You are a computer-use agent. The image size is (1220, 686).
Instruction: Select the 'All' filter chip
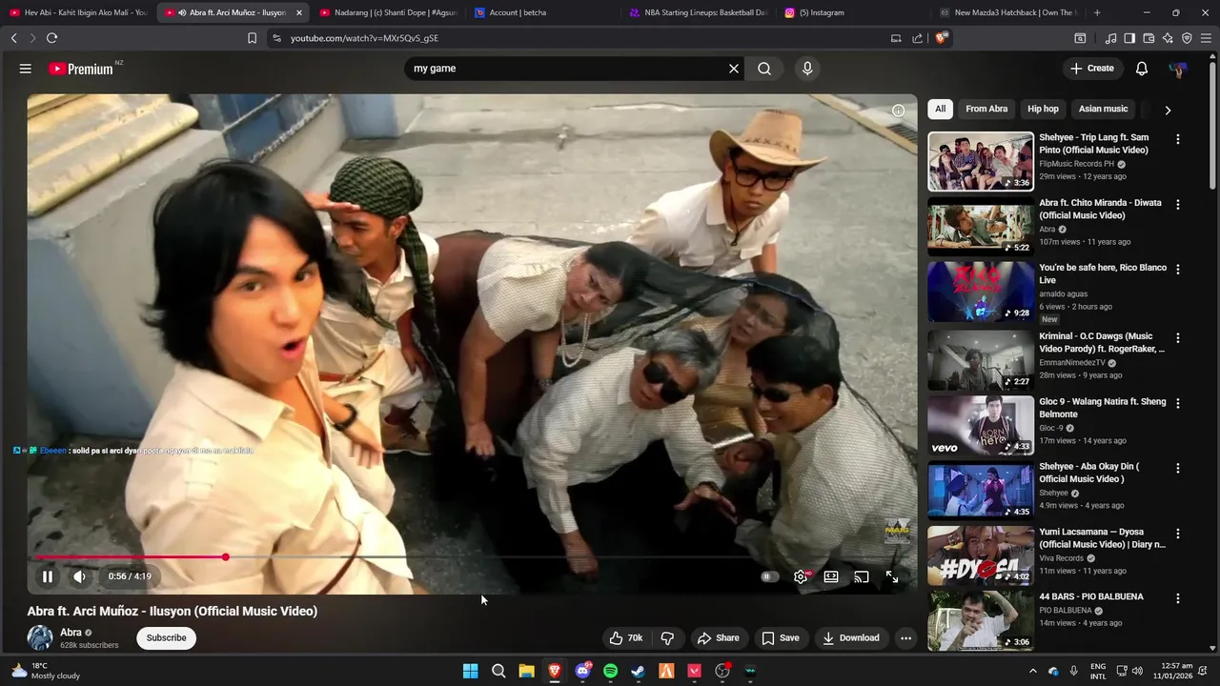coord(940,109)
